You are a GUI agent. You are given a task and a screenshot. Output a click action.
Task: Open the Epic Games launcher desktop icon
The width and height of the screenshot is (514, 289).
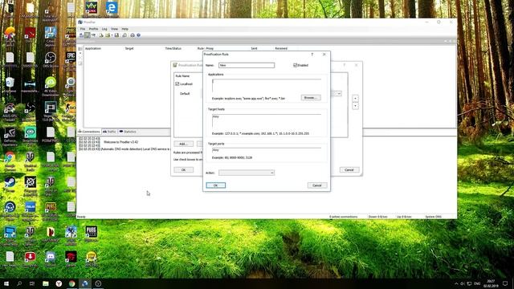(x=71, y=59)
